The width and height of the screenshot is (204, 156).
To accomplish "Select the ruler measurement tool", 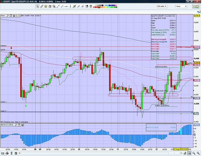I will click(42, 6).
